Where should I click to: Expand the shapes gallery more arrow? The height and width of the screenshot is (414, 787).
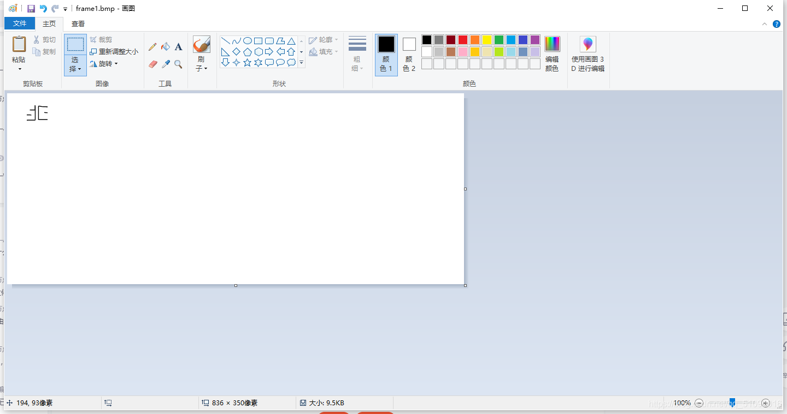coord(301,63)
